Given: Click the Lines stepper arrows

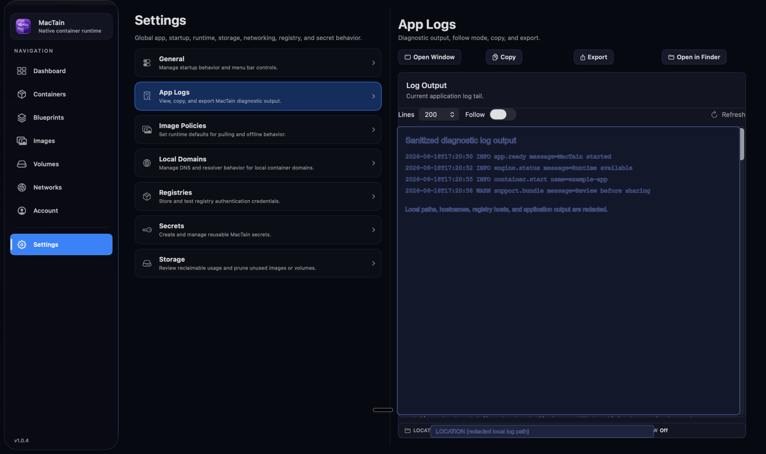Looking at the screenshot, I should (x=452, y=114).
